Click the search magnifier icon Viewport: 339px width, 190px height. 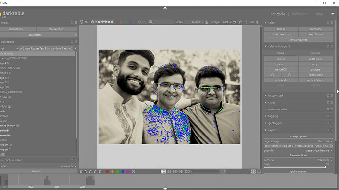(151, 22)
